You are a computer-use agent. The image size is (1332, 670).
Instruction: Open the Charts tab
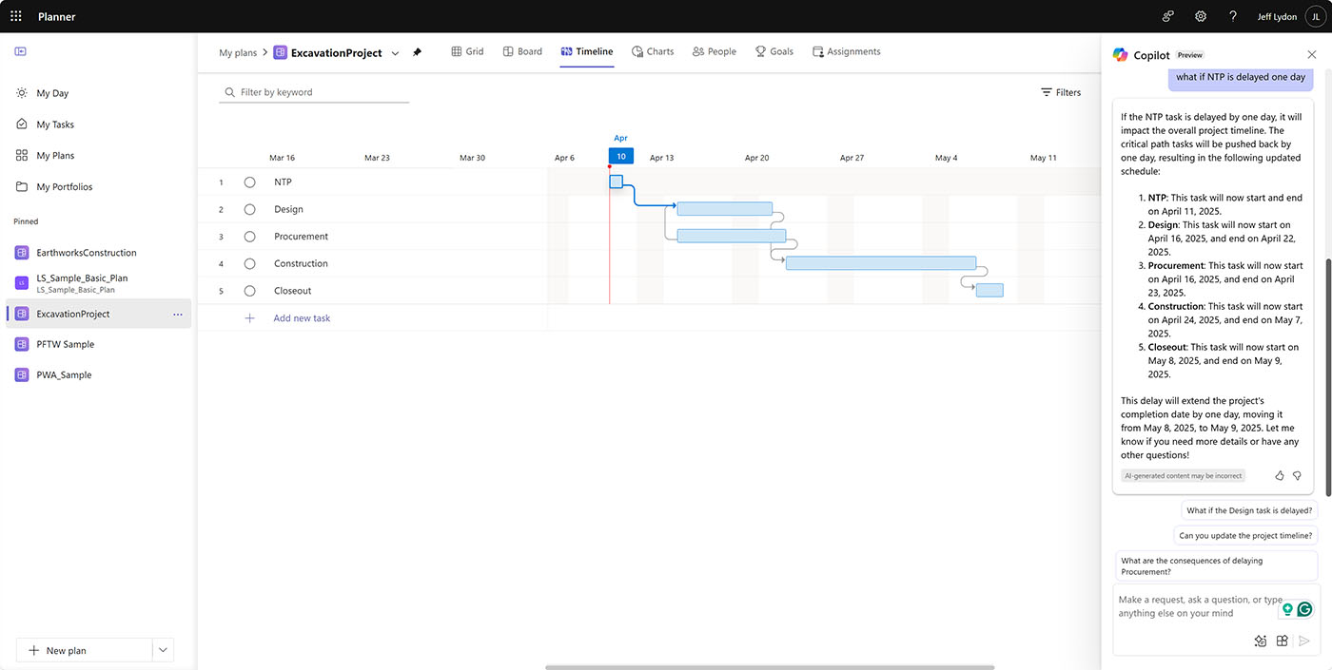click(653, 51)
